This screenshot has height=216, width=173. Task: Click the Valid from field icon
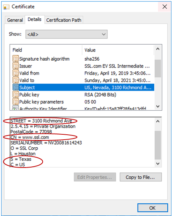[16, 73]
